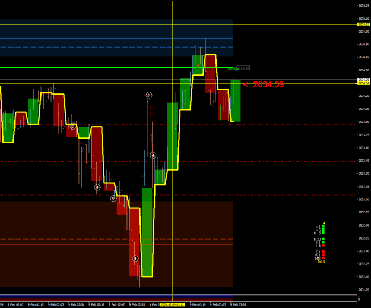
Task: Click the rightmost green candle body
Action: click(x=236, y=101)
